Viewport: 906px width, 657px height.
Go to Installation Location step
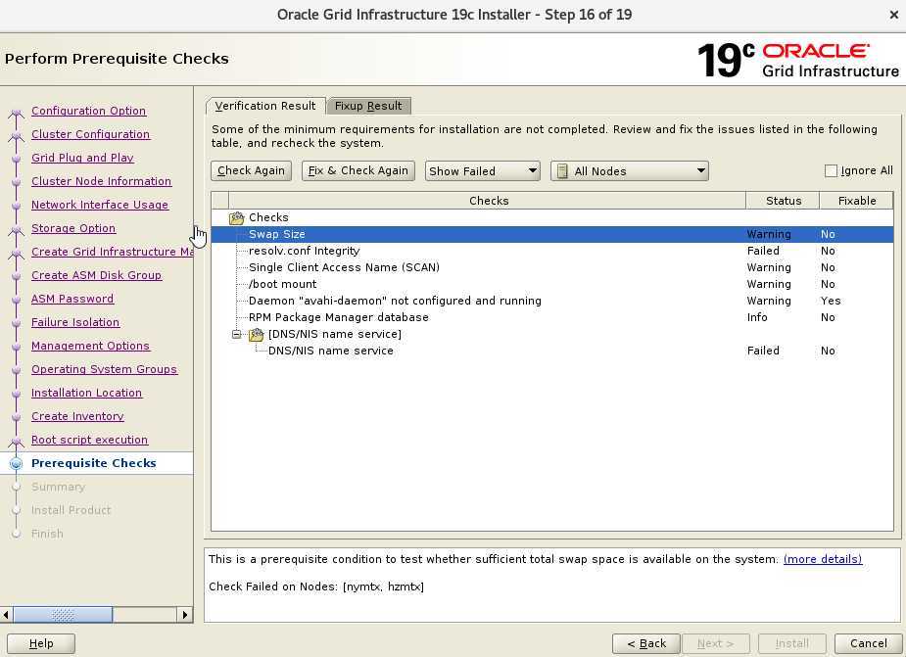coord(86,393)
